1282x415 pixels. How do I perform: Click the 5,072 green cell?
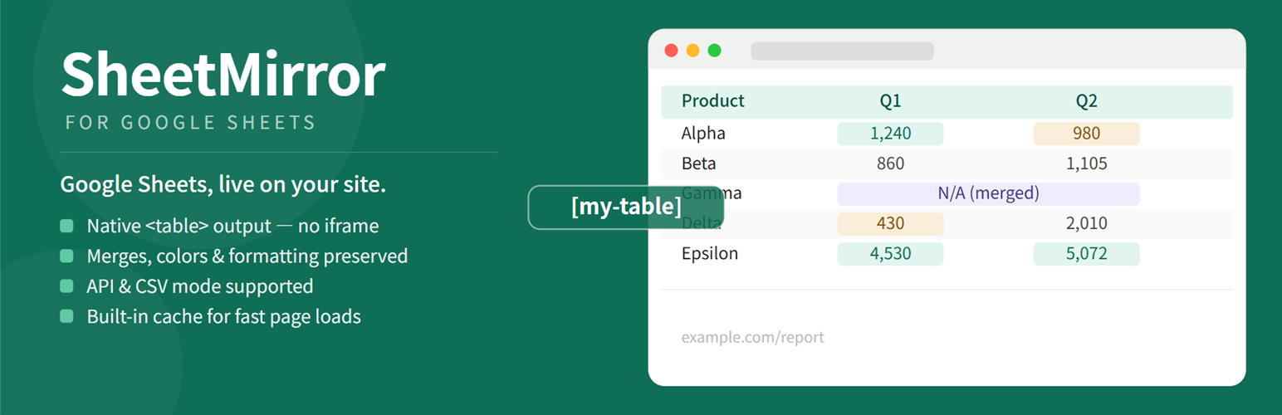[x=1086, y=253]
